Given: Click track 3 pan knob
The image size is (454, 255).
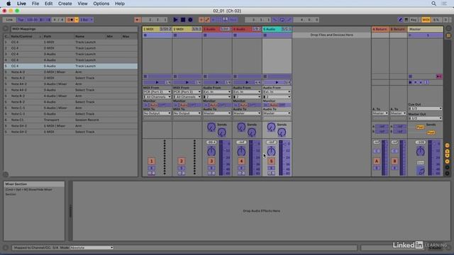Looking at the screenshot, I should coord(211,151).
